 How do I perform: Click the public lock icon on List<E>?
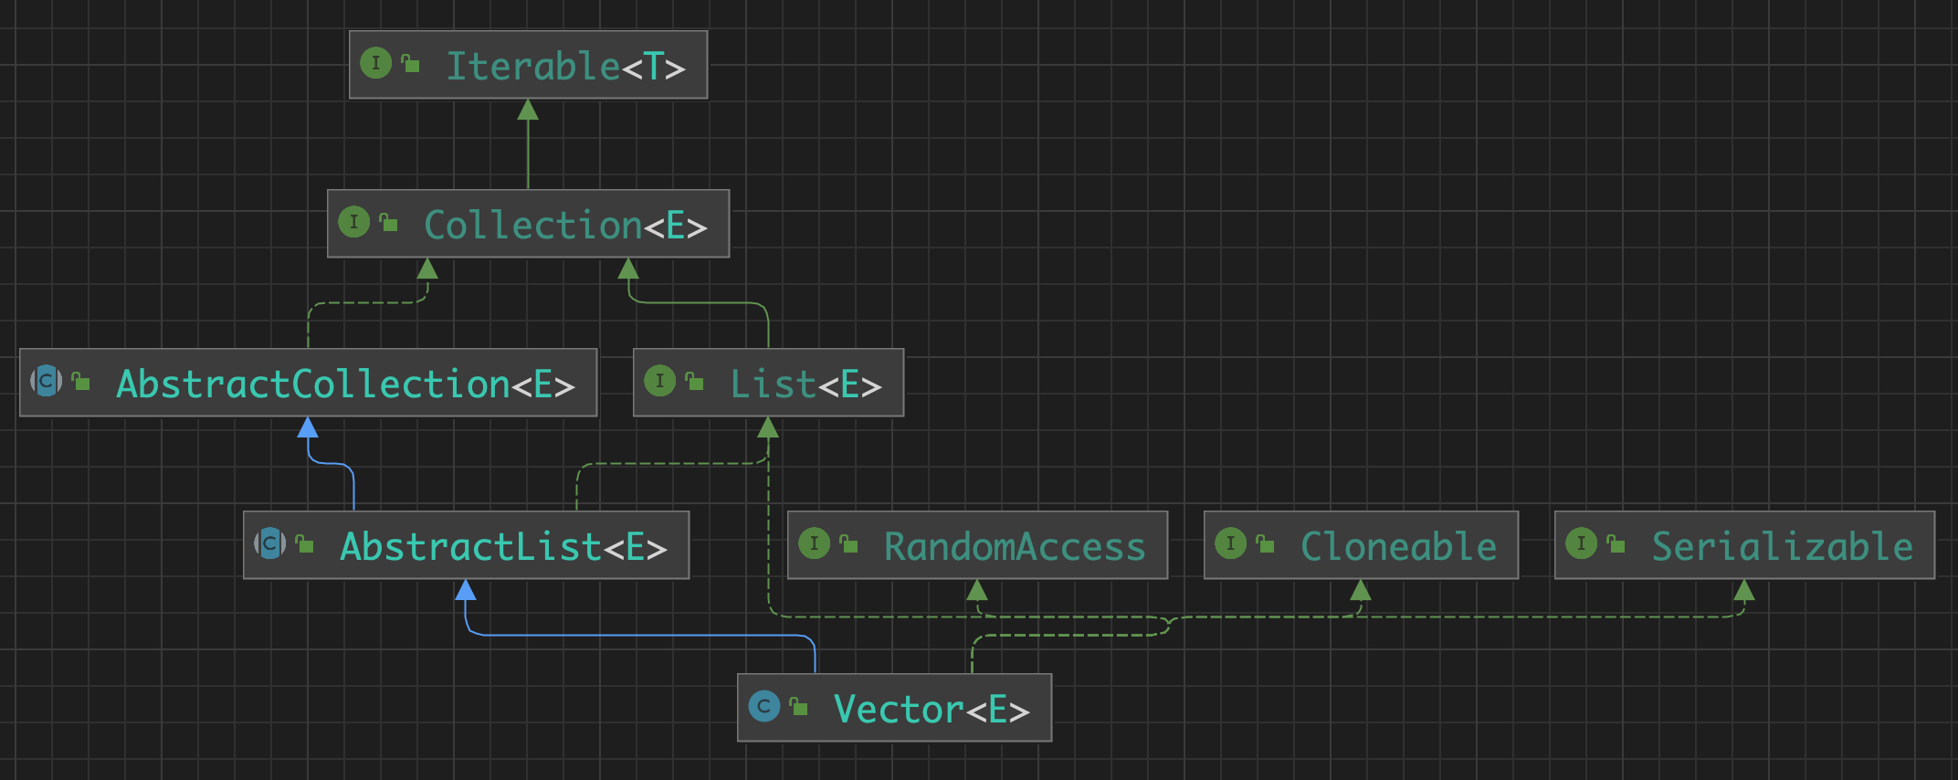[x=695, y=381]
